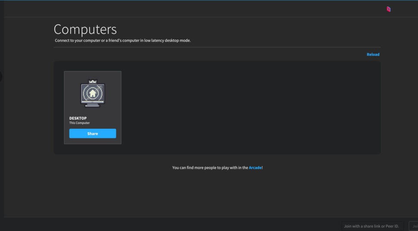This screenshot has height=231, width=418.
Task: Focus the share link or Peer ID field
Action: tap(371, 226)
